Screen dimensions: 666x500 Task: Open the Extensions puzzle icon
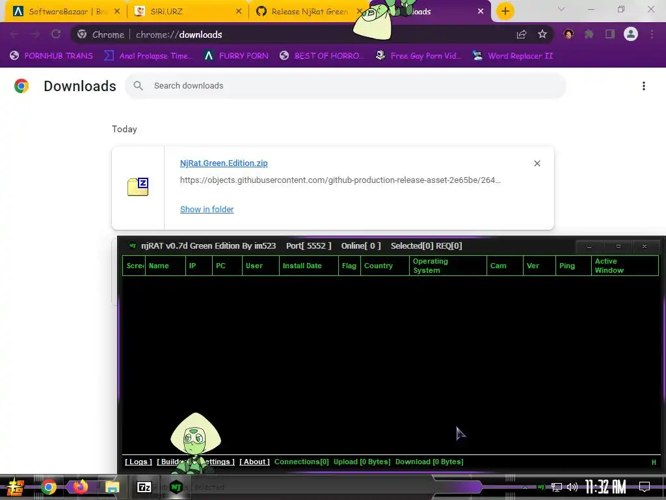click(x=589, y=35)
